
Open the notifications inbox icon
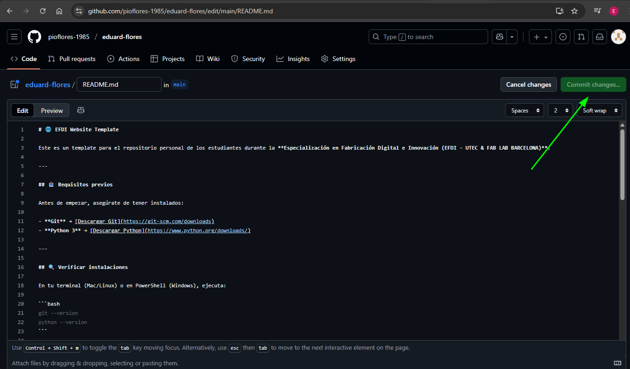click(x=599, y=37)
